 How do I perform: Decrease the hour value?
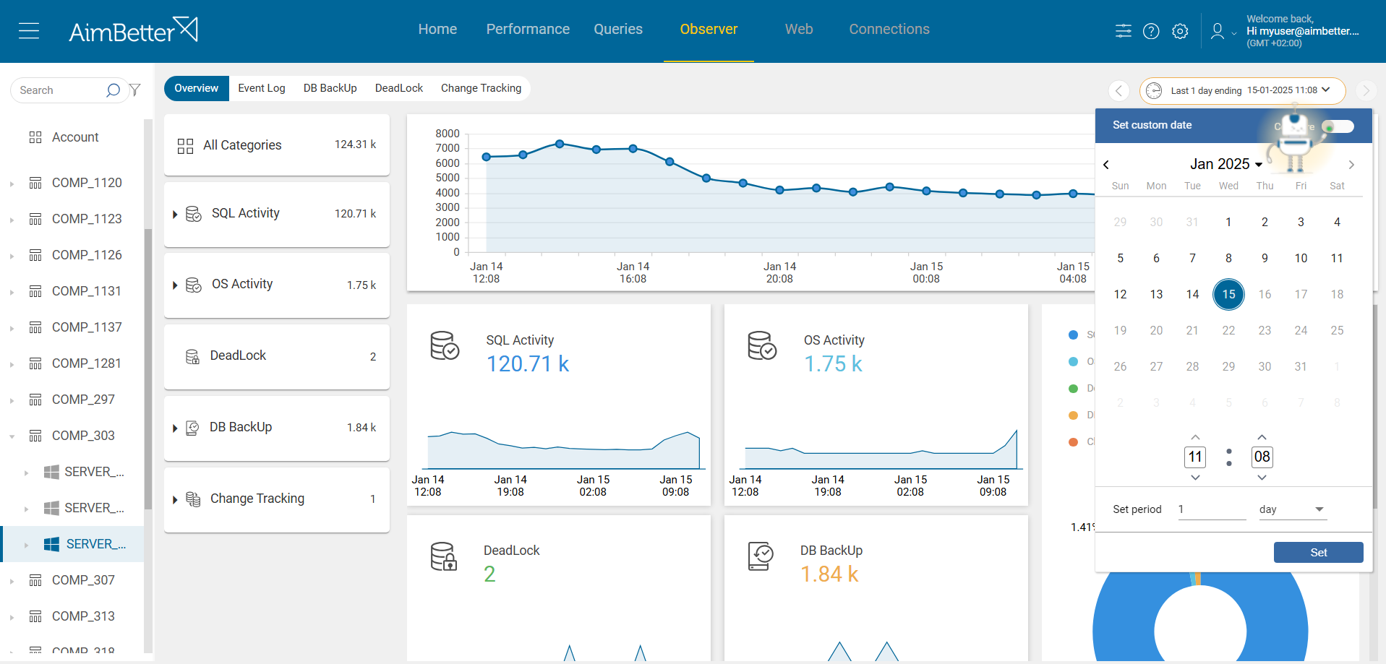click(x=1196, y=478)
